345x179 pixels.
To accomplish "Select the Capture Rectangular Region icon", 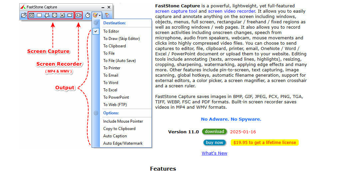I will (x=39, y=15).
